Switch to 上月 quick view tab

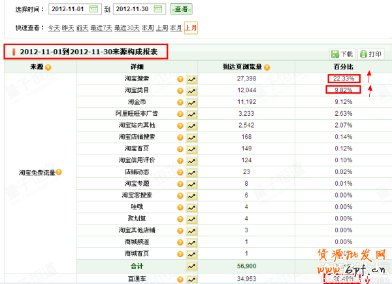pyautogui.click(x=191, y=27)
